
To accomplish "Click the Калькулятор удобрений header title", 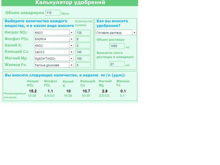I will click(70, 3).
